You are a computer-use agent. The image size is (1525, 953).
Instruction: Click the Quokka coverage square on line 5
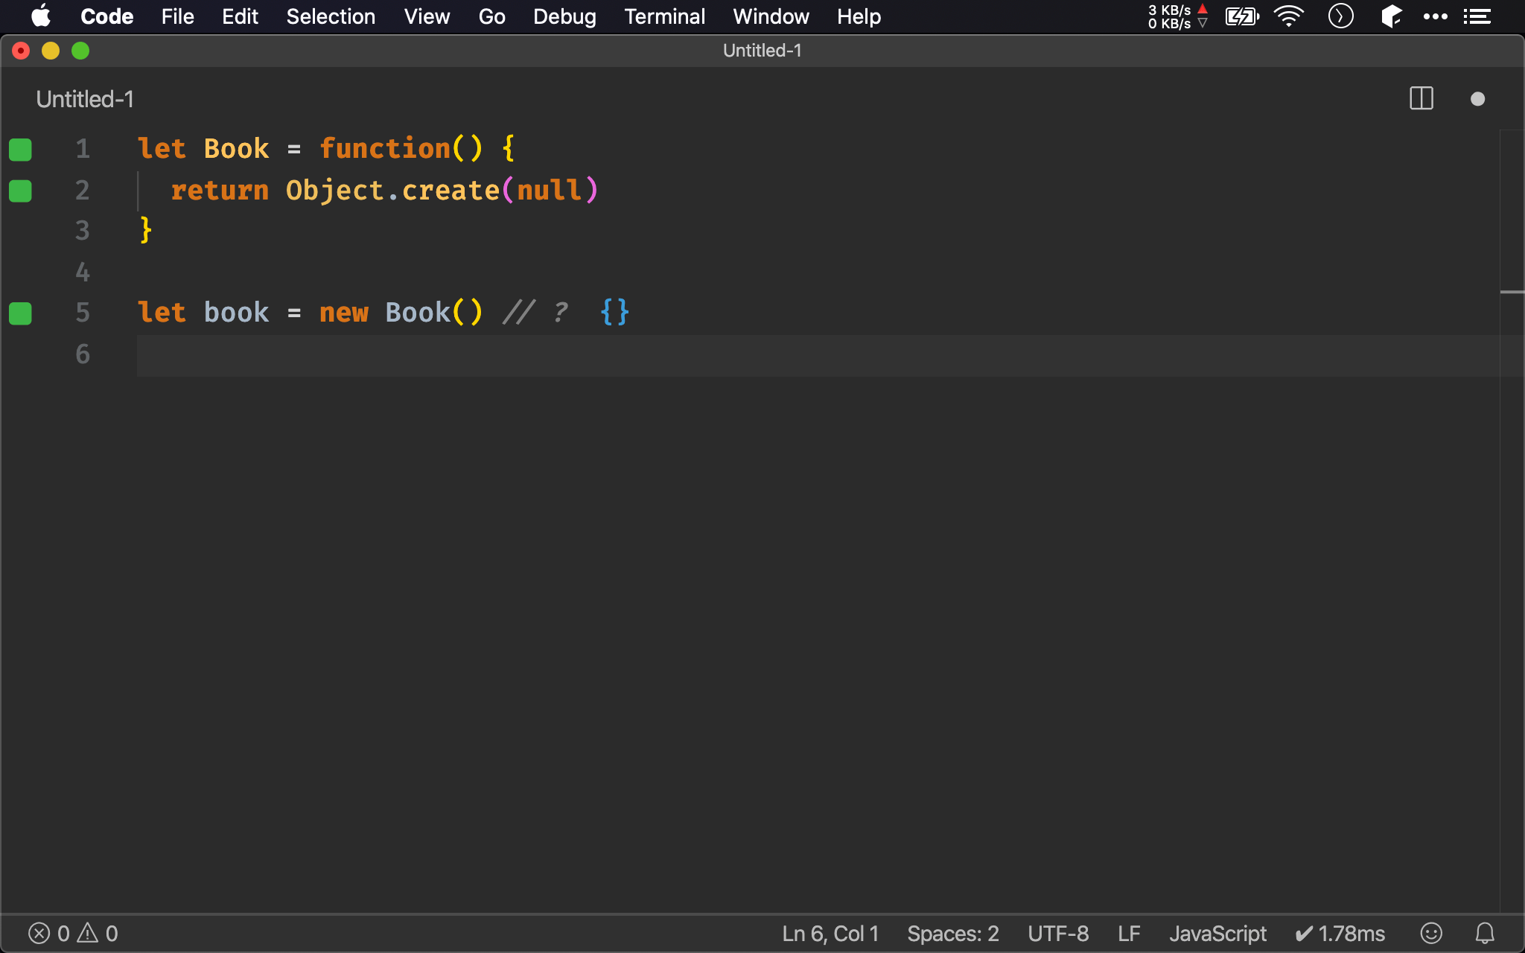(20, 313)
